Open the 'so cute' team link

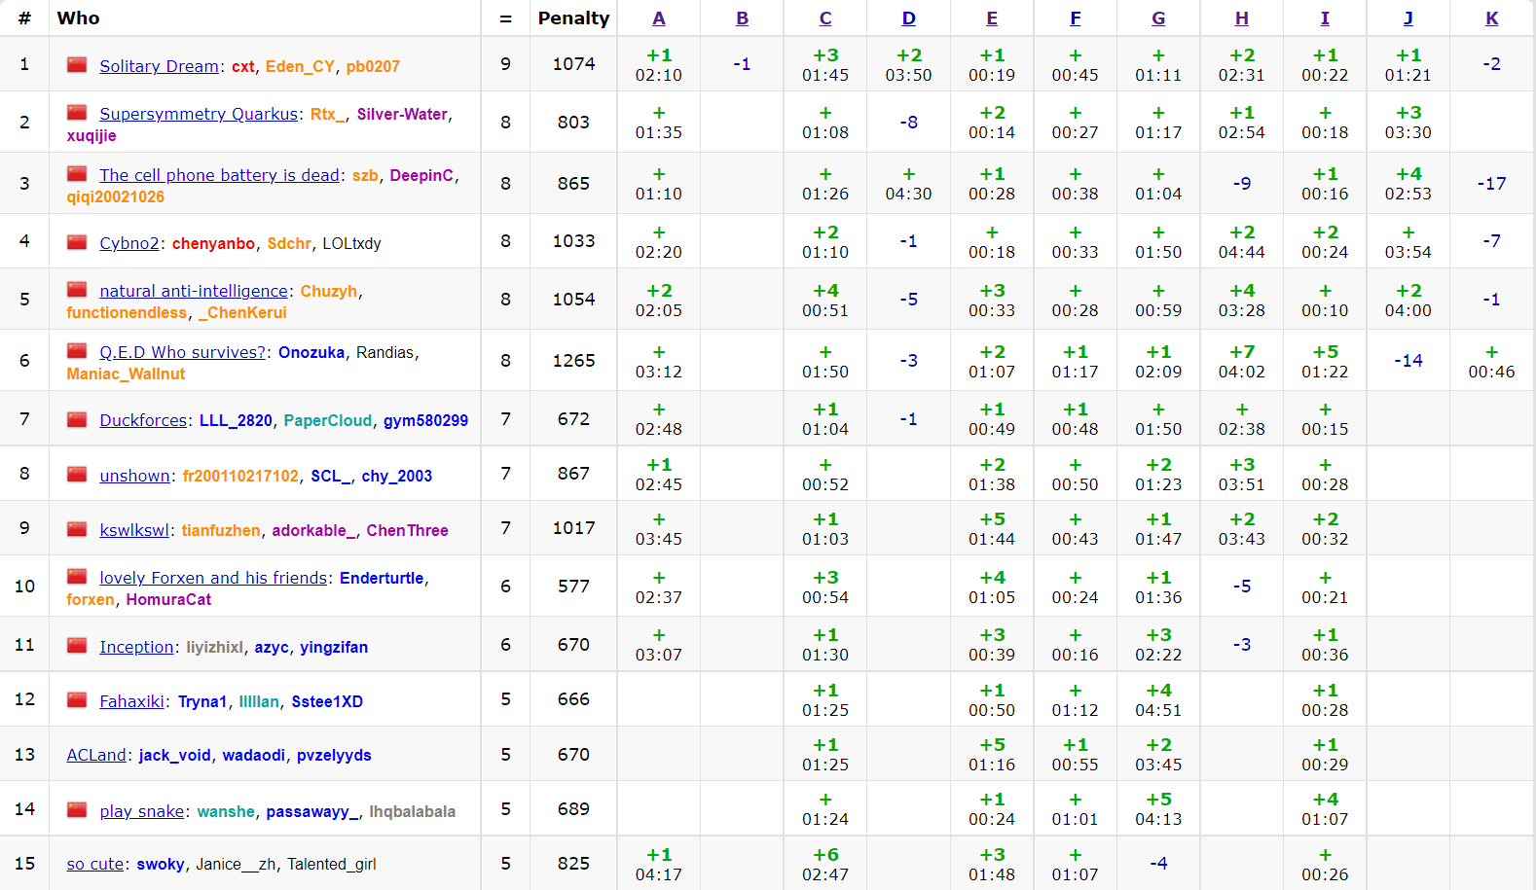95,864
